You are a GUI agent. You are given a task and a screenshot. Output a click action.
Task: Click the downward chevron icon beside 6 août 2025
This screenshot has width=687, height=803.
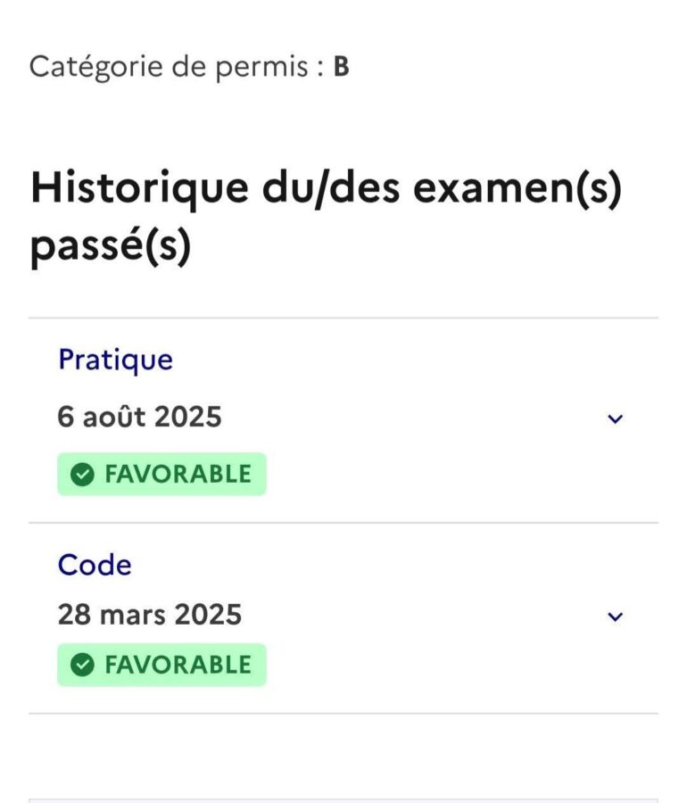[614, 418]
